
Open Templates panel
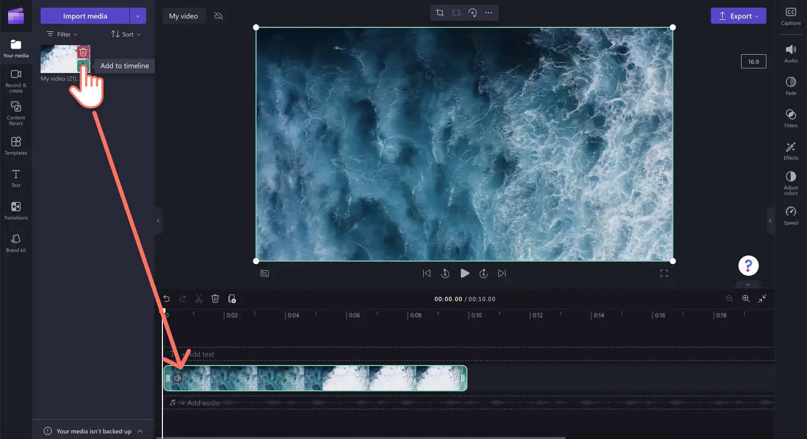[x=16, y=145]
